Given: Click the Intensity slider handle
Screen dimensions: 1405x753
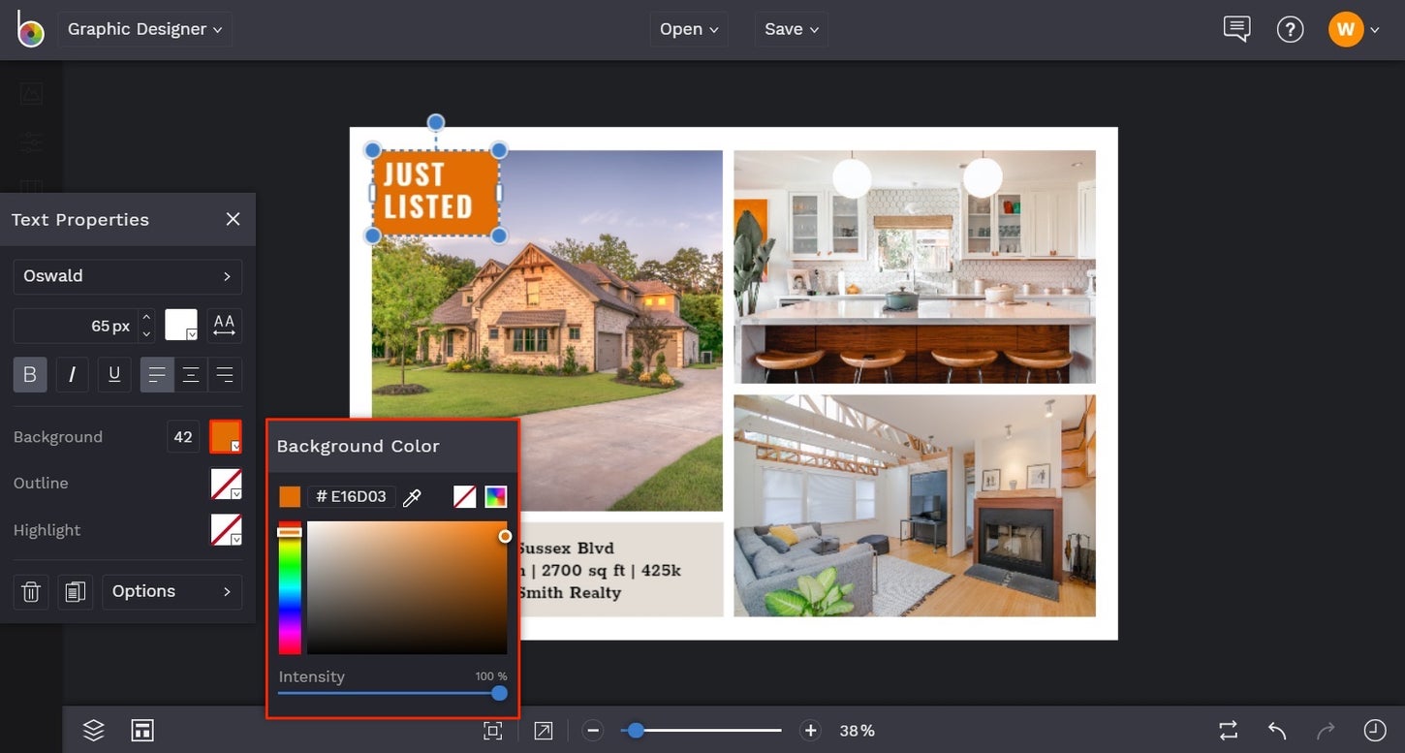Looking at the screenshot, I should (499, 693).
